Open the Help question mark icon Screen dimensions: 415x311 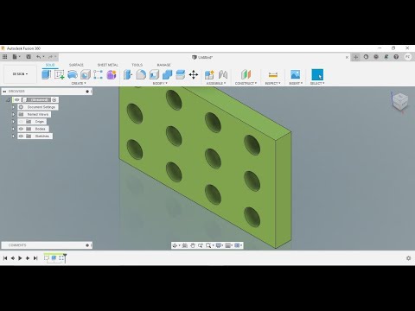click(x=396, y=57)
